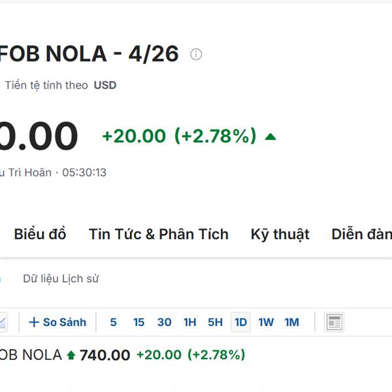The image size is (392, 392).
Task: Switch chart to 5H interval
Action: click(215, 322)
